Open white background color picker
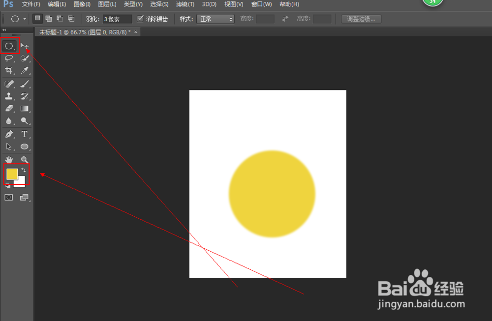 [x=21, y=182]
